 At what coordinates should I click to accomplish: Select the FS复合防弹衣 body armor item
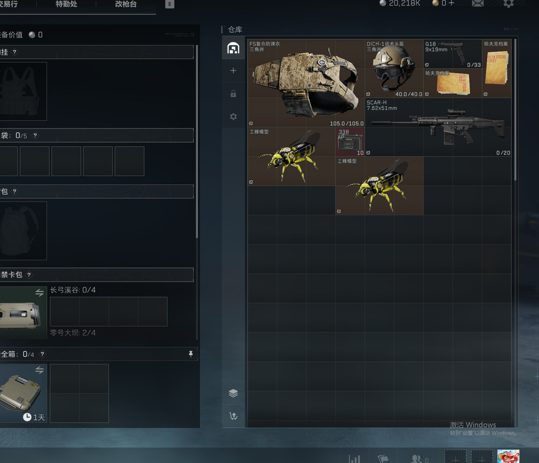tap(306, 83)
